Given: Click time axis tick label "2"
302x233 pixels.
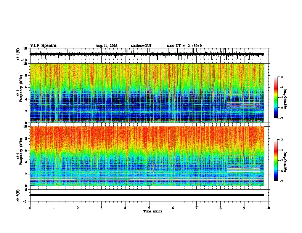Looking at the screenshot, I should pyautogui.click(x=78, y=208).
